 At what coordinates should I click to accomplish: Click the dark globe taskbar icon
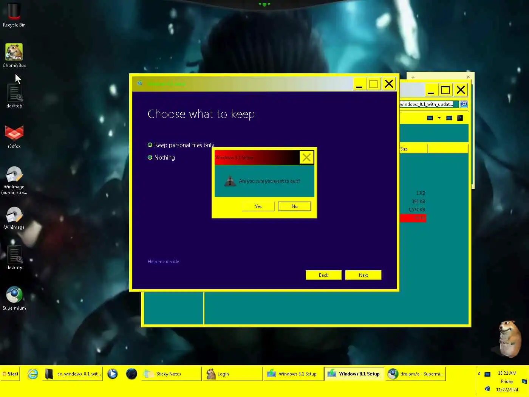pos(131,374)
